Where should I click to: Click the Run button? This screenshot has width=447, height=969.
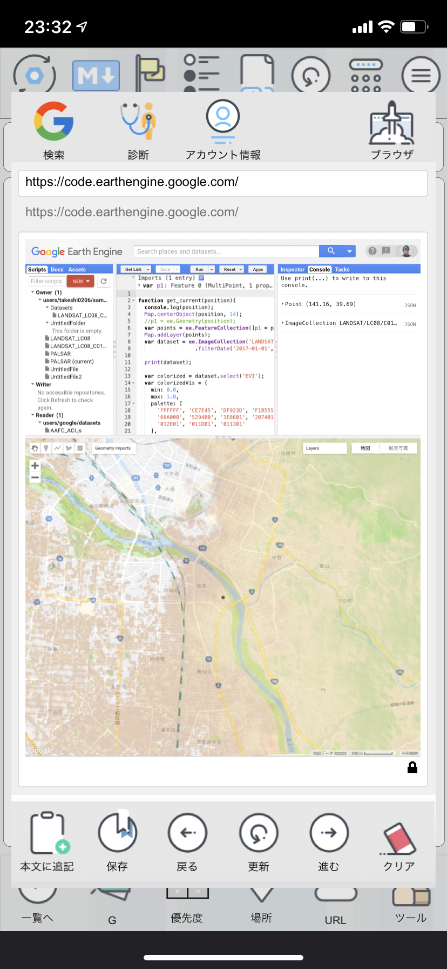(x=199, y=269)
